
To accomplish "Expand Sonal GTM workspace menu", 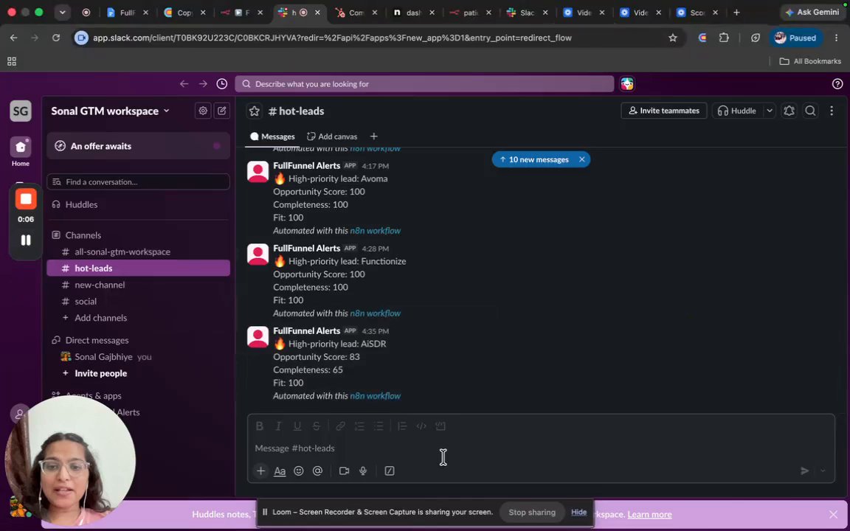I will tap(111, 111).
